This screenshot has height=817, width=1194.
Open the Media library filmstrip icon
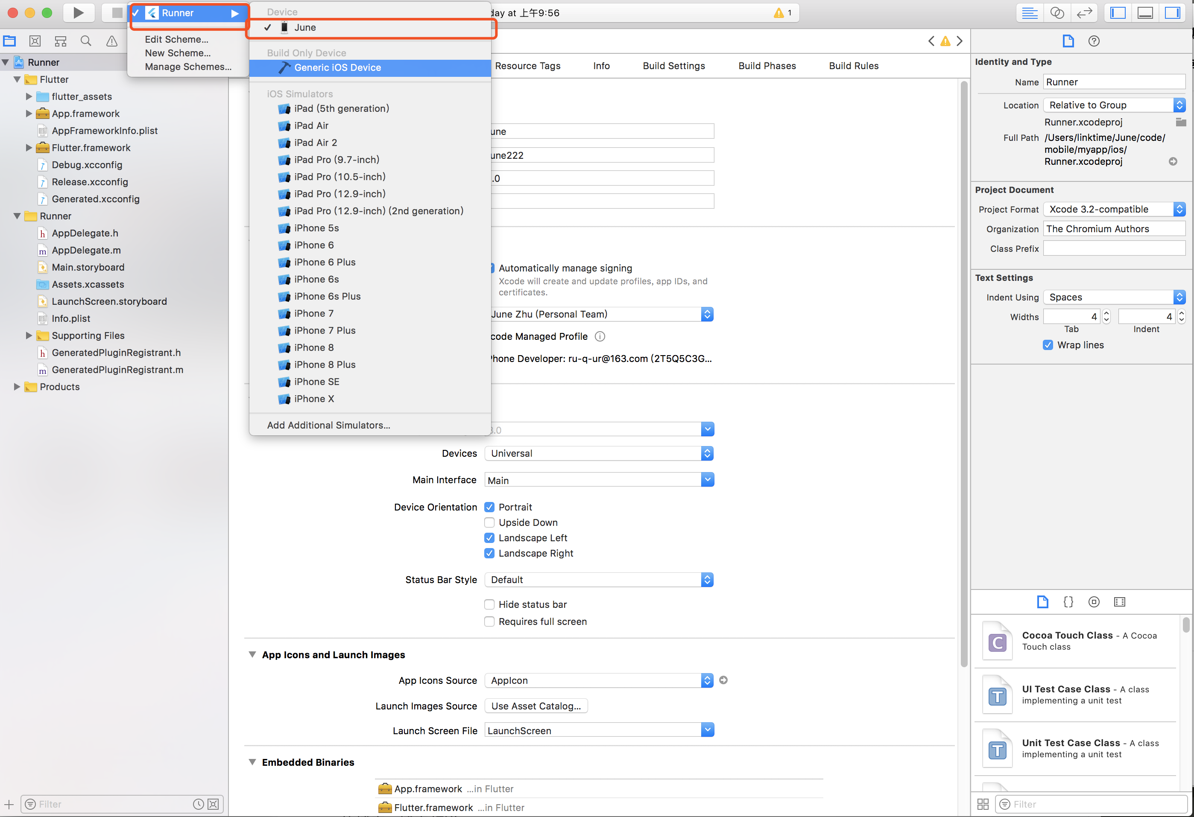coord(1120,601)
